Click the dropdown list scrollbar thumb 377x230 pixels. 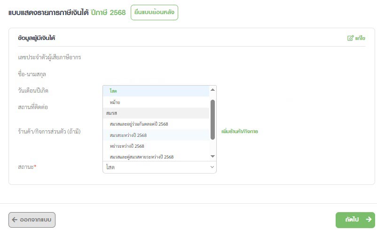(212, 119)
